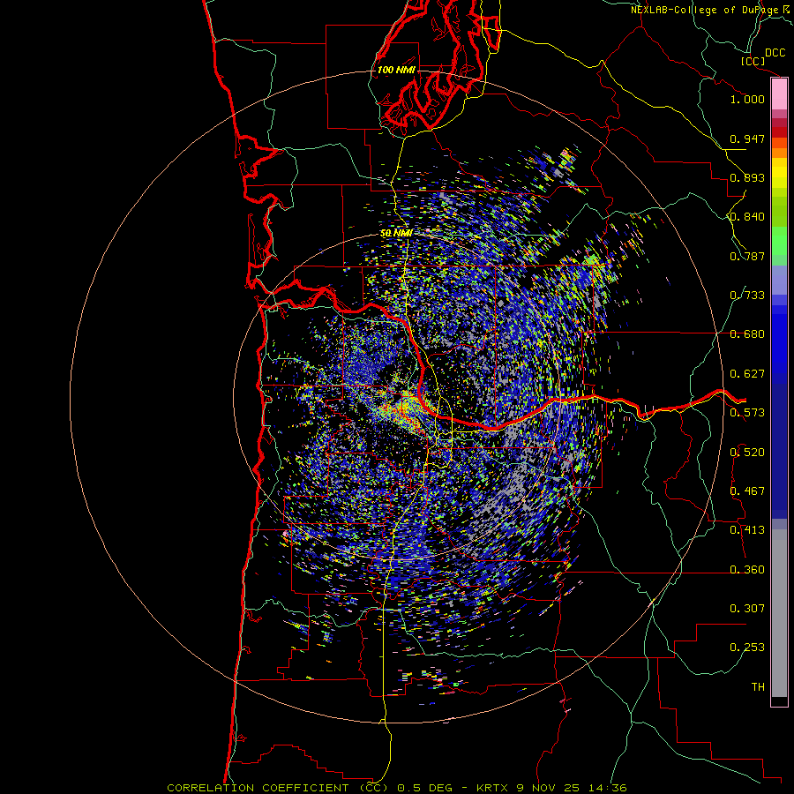794x794 pixels.
Task: Select the 0.307 legend value
Action: (747, 609)
